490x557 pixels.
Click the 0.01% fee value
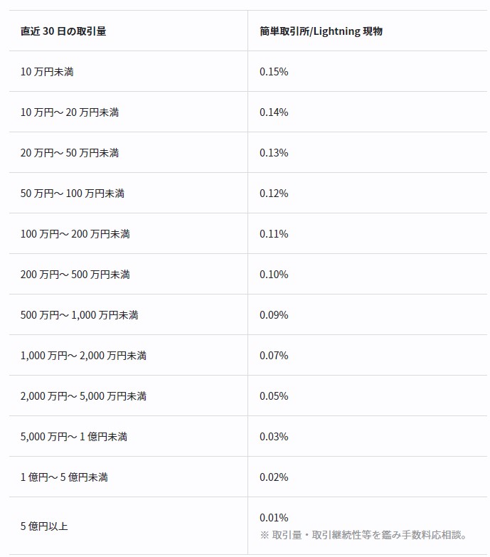coord(274,517)
